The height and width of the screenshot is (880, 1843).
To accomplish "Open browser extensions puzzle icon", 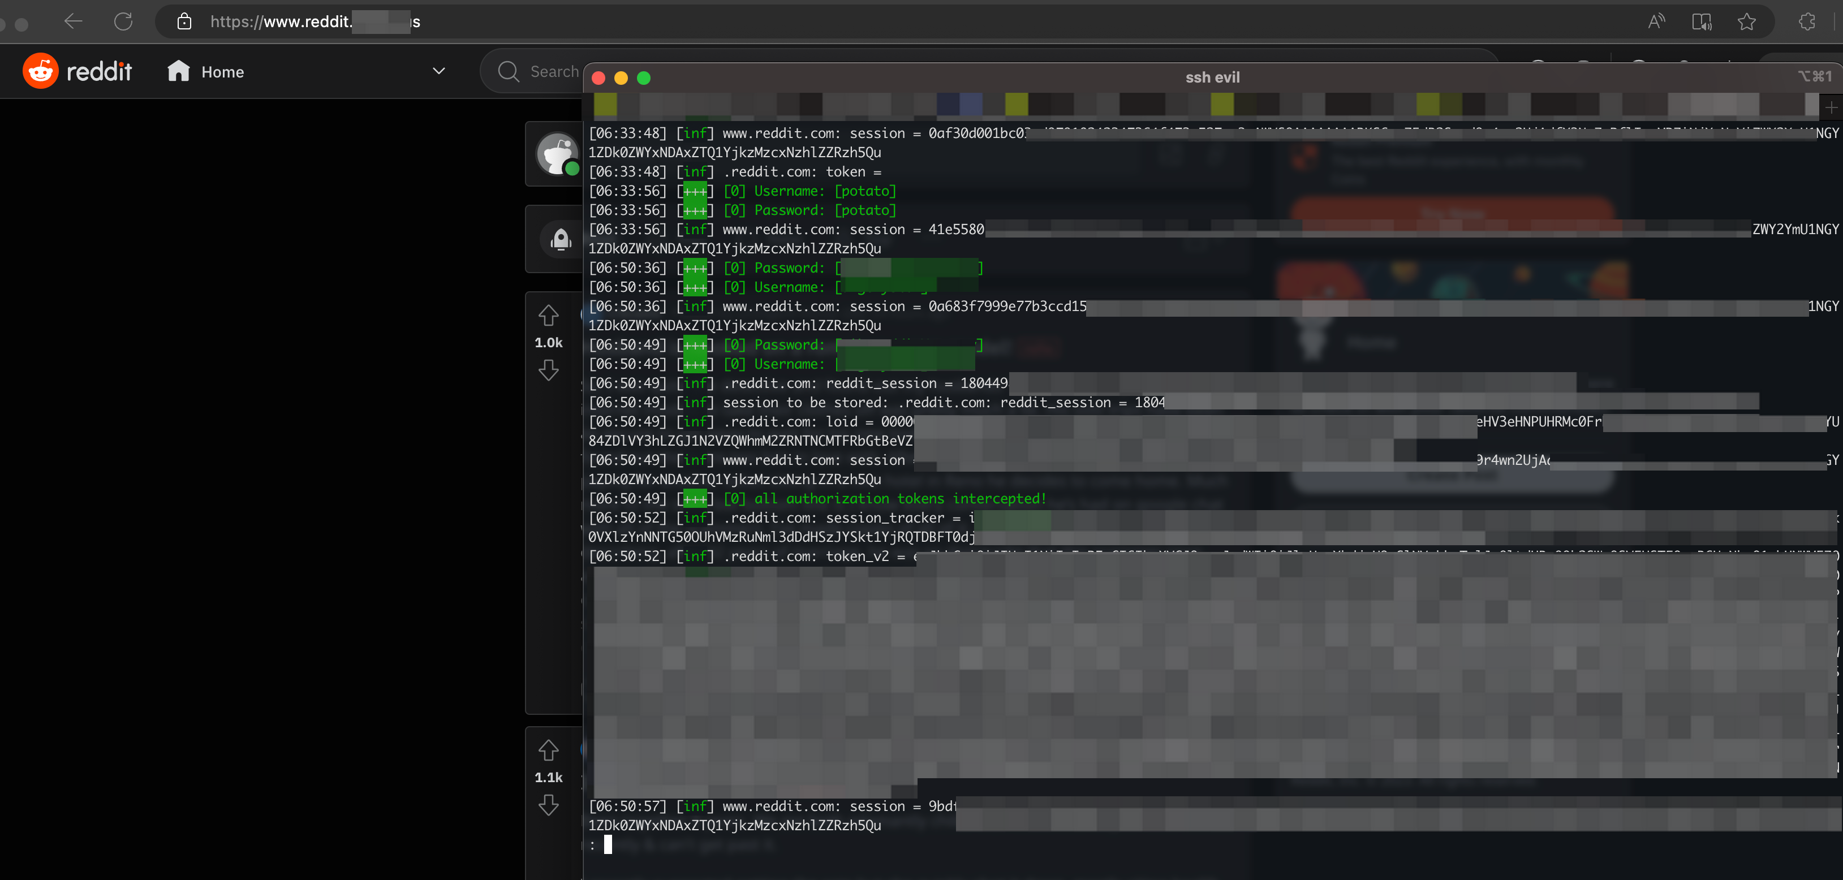I will coord(1807,21).
